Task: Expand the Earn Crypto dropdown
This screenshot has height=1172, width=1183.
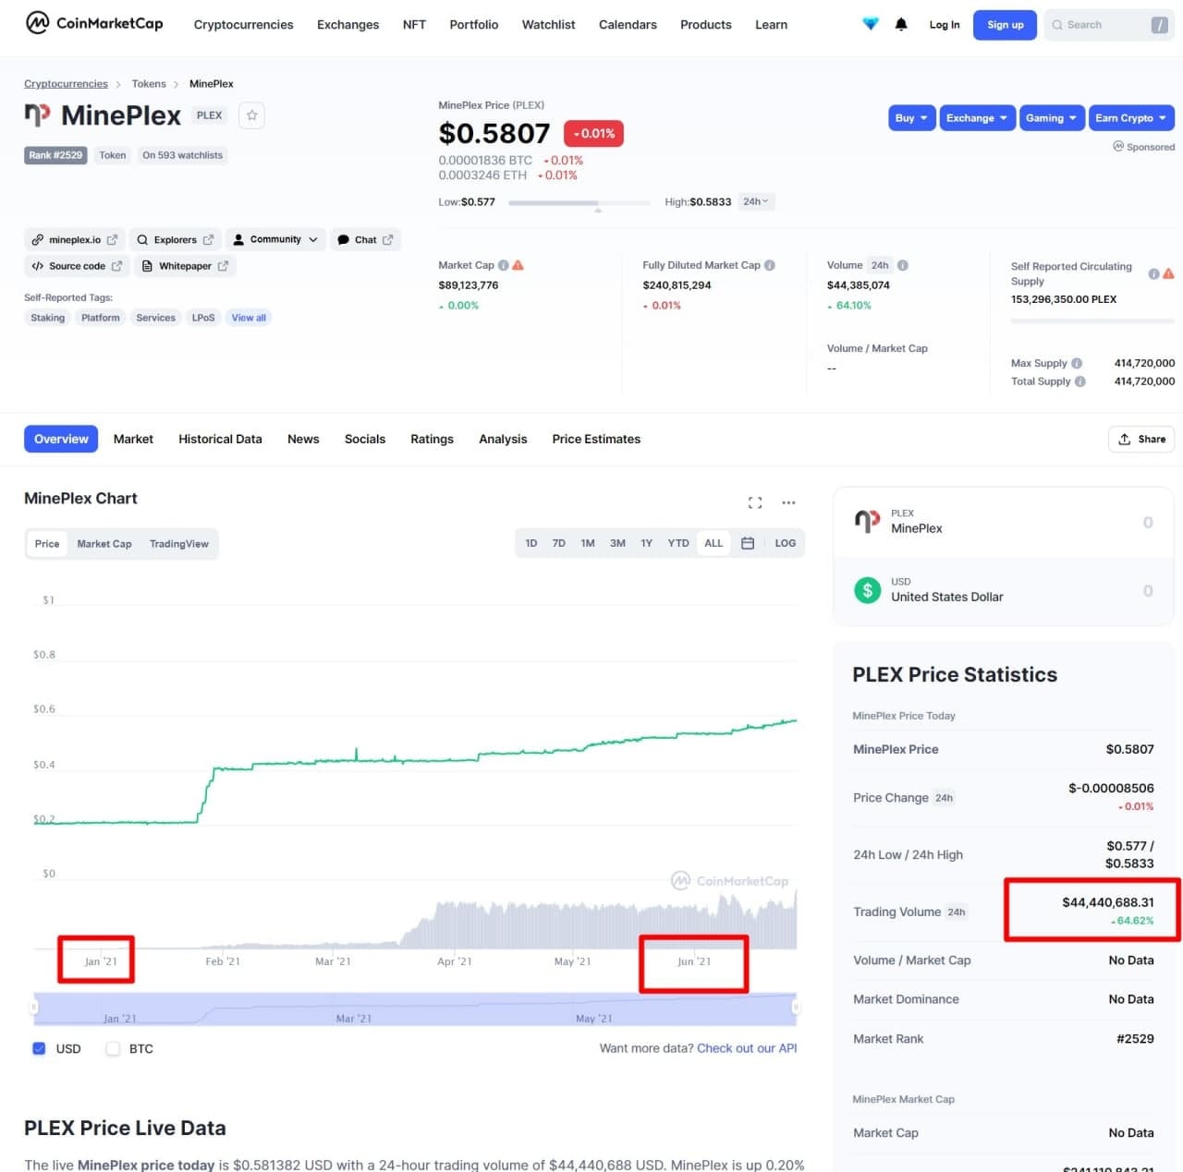Action: tap(1131, 118)
